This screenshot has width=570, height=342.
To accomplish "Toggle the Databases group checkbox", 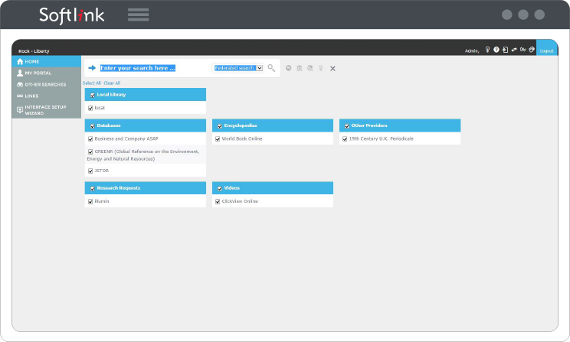I will tap(93, 126).
